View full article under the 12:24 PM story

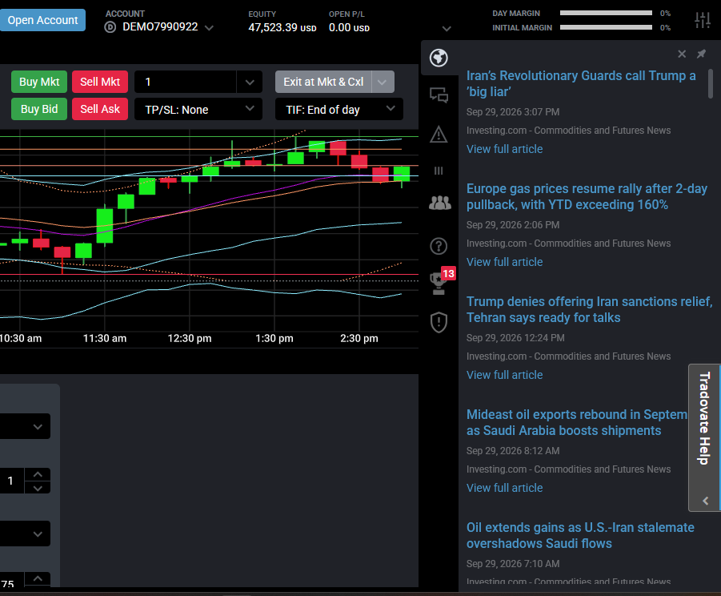point(504,375)
